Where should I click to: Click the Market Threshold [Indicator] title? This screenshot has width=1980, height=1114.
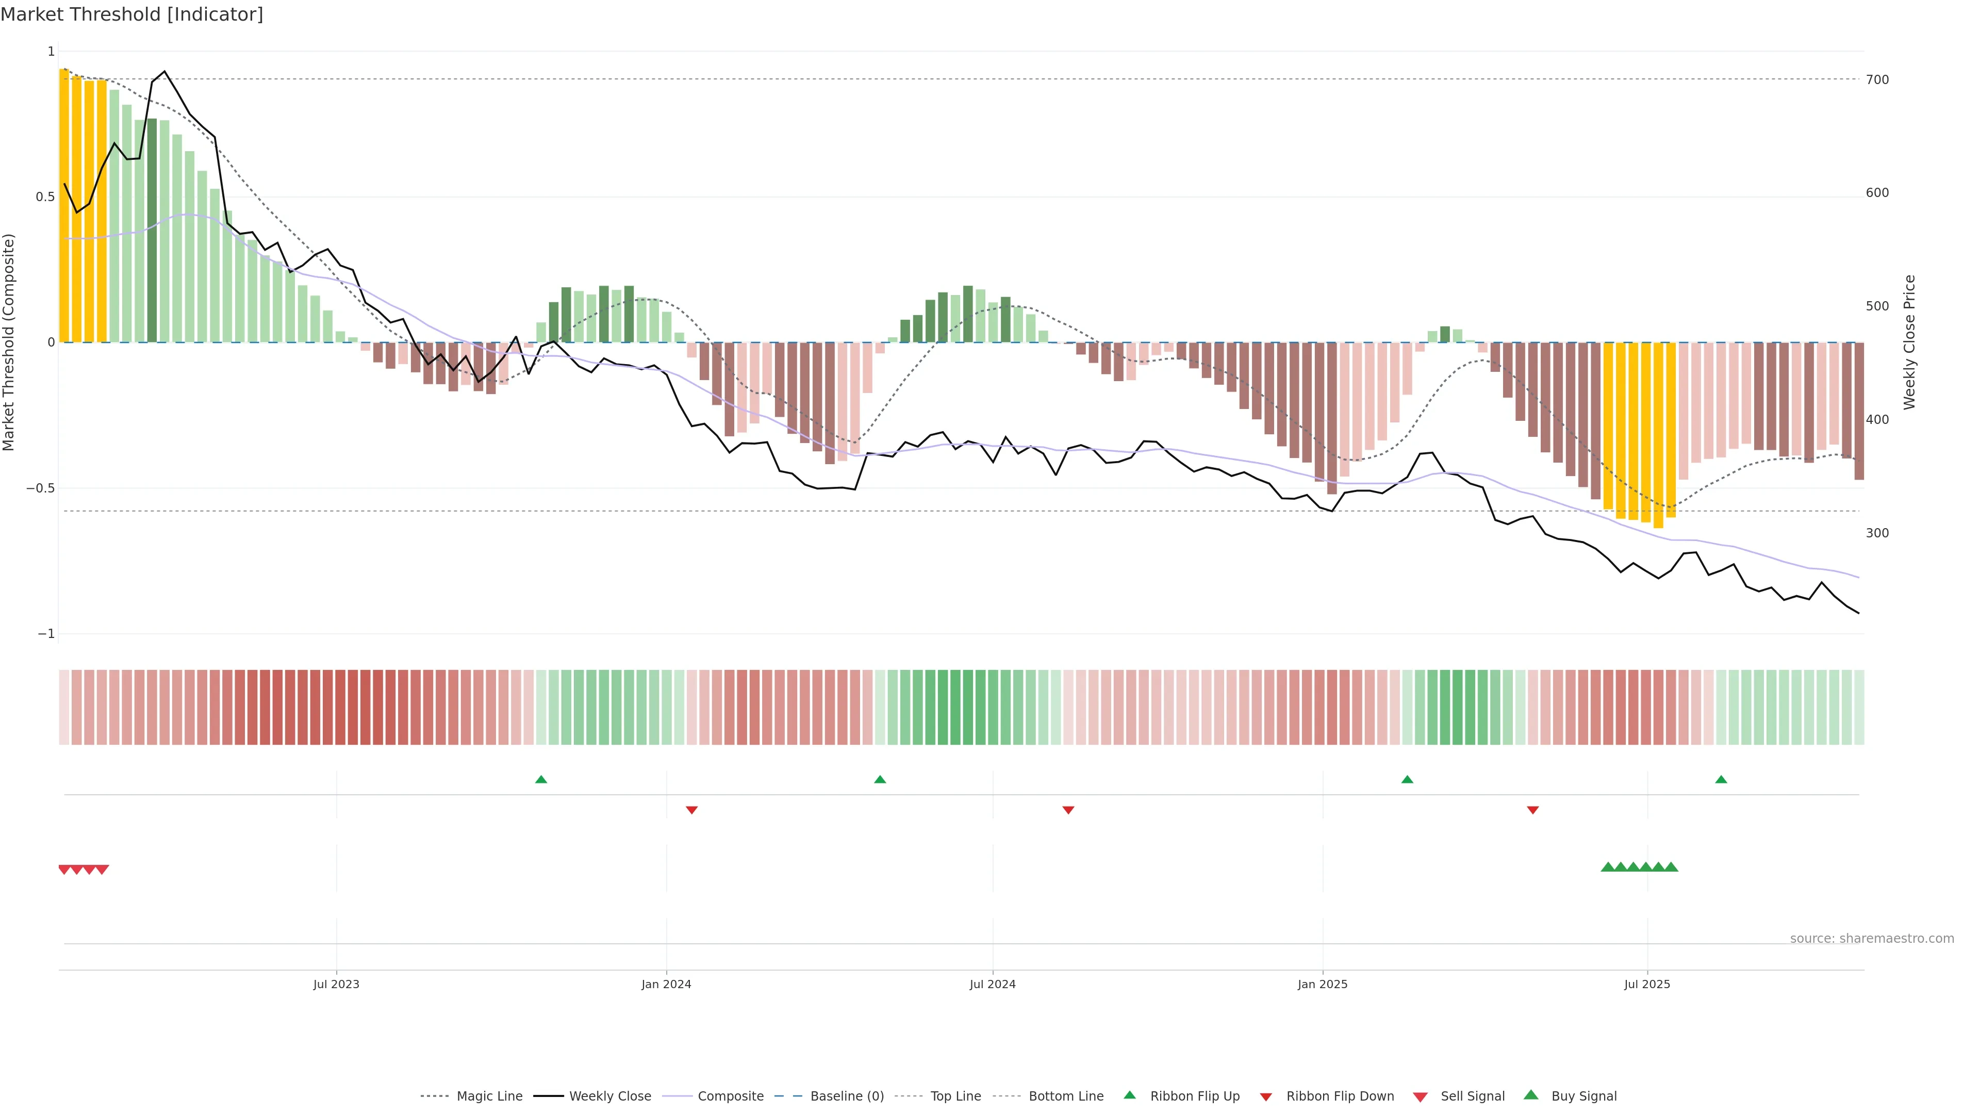pyautogui.click(x=132, y=14)
